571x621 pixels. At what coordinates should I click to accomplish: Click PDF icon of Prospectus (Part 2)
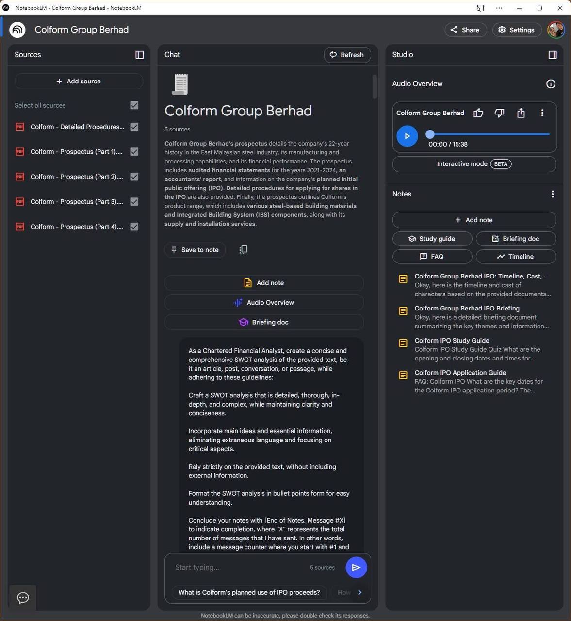pos(20,177)
